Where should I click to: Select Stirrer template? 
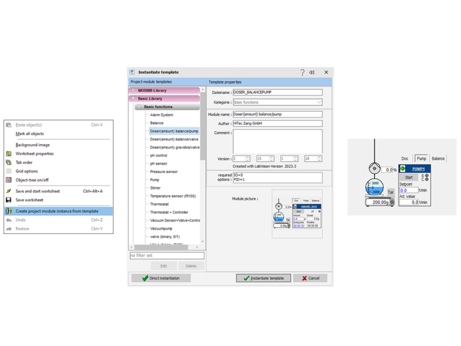coord(155,188)
